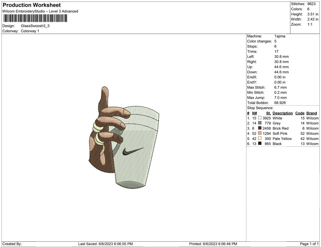Click the Zoom value 1:1
This screenshot has width=321, height=247.
(310, 24)
